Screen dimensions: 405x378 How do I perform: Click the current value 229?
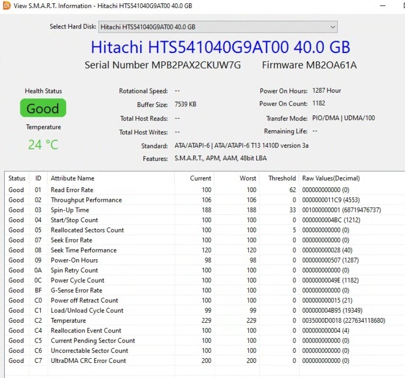click(x=207, y=321)
